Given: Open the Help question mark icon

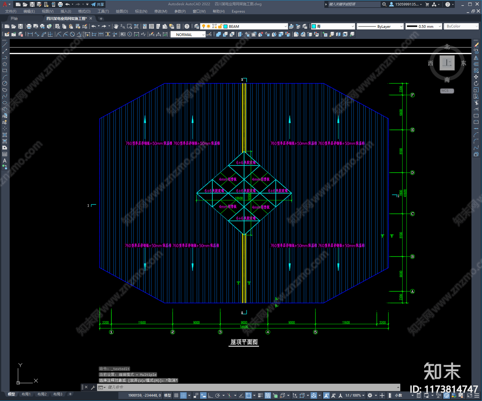Looking at the screenshot, I should [187, 26].
